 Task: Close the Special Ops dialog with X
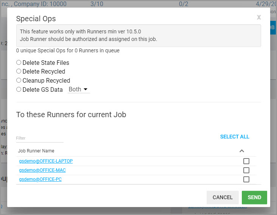[x=259, y=17]
